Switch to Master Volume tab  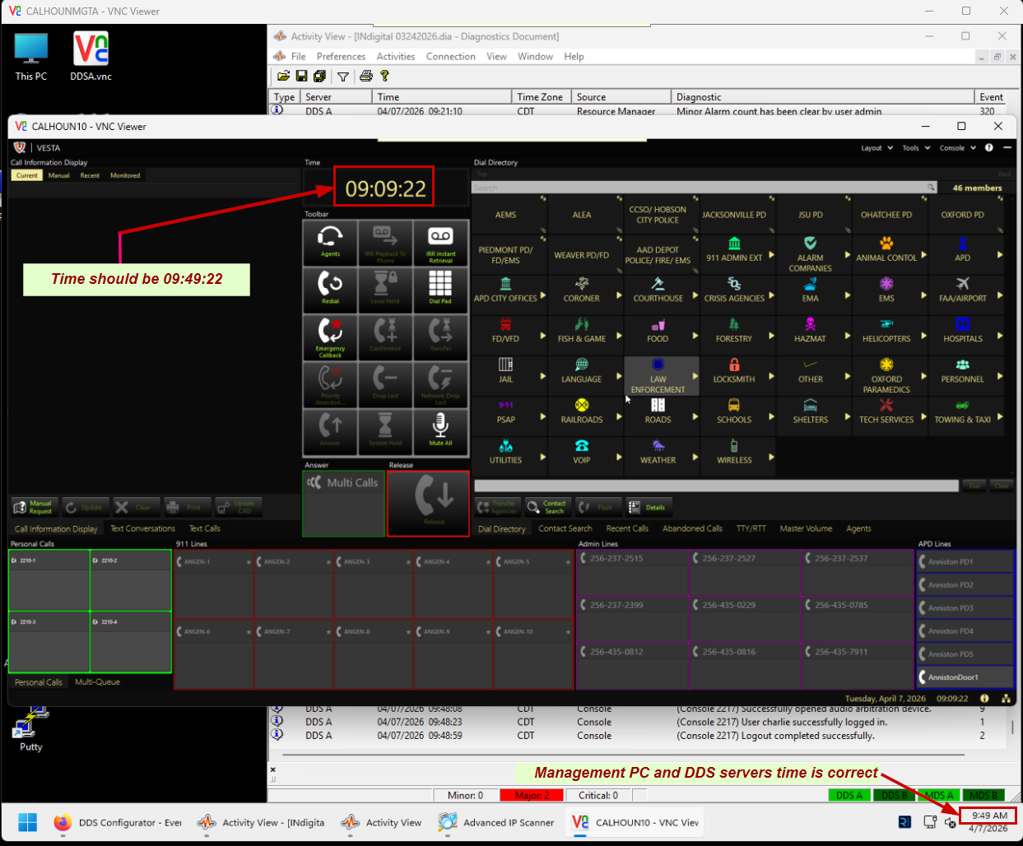[x=806, y=528]
